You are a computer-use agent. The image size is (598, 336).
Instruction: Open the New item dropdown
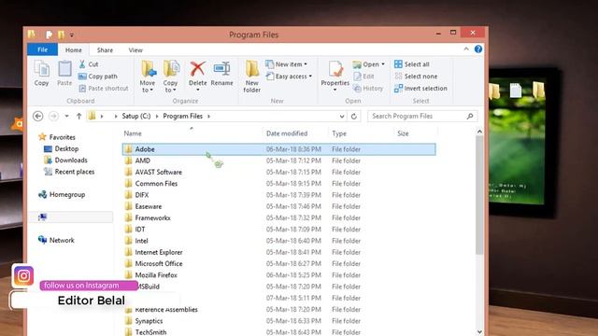point(287,64)
